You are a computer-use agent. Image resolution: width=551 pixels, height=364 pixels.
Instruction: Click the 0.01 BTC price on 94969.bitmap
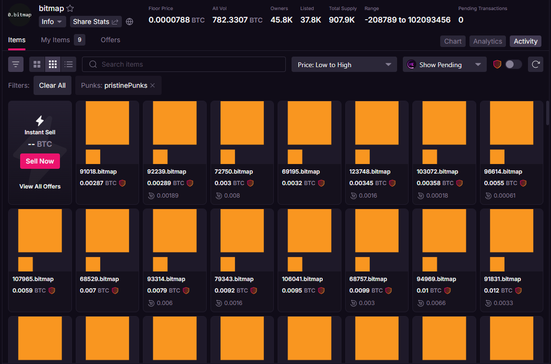(429, 291)
